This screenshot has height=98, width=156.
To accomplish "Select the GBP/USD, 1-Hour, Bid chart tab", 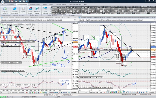I will click(7, 20).
